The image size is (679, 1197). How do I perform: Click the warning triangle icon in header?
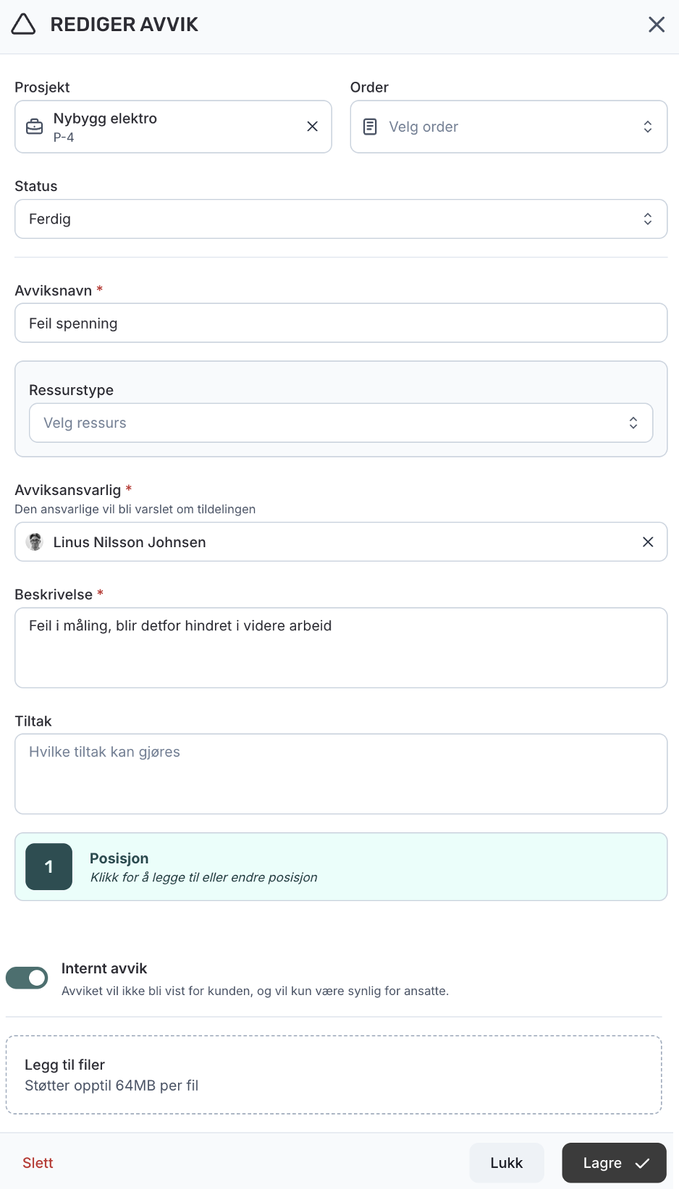point(24,25)
